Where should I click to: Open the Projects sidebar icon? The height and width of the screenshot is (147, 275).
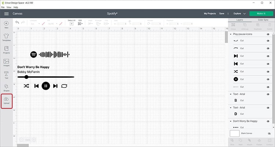[6, 50]
